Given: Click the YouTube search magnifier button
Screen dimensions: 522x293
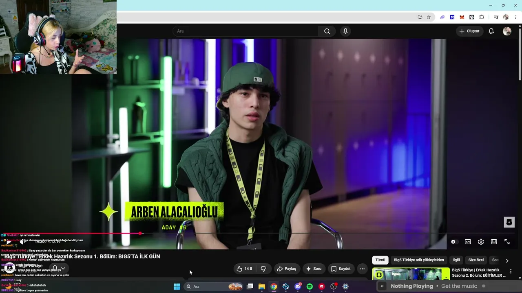Looking at the screenshot, I should pos(327,31).
